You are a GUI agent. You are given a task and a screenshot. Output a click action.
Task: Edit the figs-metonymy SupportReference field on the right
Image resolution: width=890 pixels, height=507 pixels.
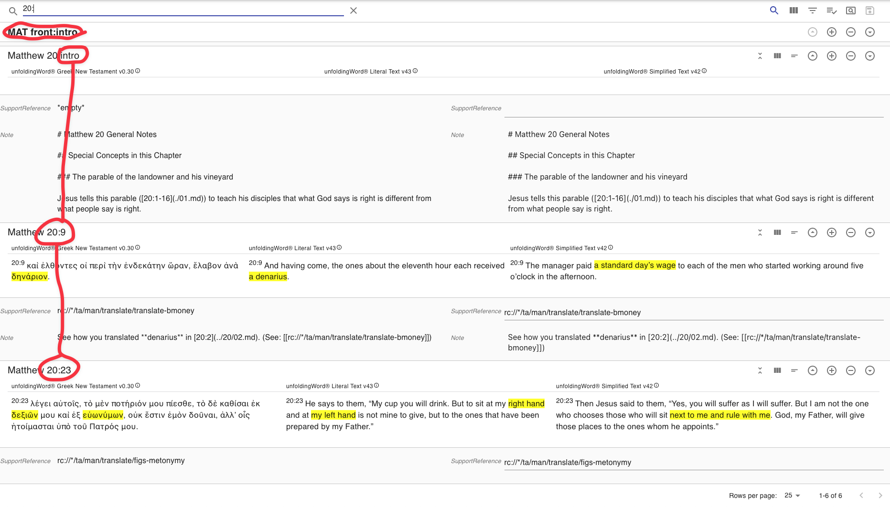point(694,462)
